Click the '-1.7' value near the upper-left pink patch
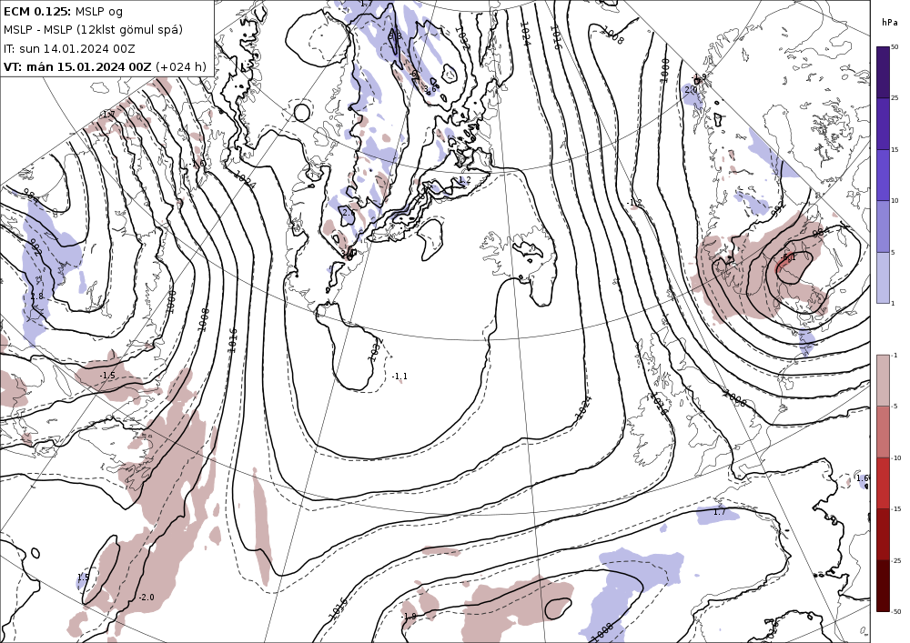The height and width of the screenshot is (643, 910). point(108,115)
